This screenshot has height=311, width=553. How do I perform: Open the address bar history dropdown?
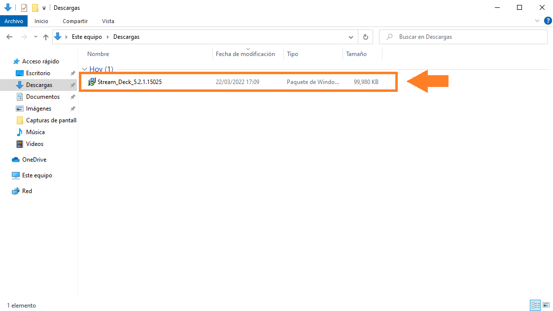pyautogui.click(x=351, y=37)
